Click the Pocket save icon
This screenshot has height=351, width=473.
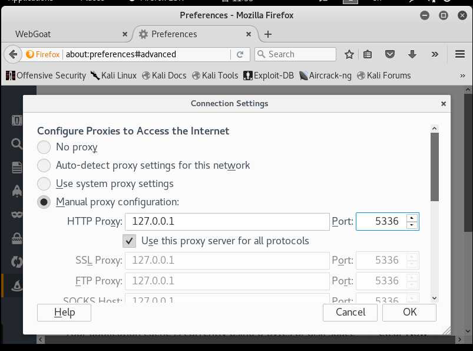coord(389,54)
